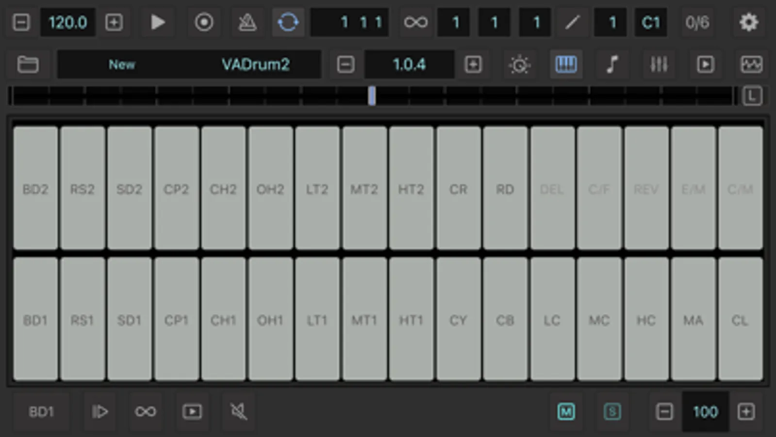Screen dimensions: 776x437
Task: Click the 120.0 tempo field
Action: tap(68, 22)
